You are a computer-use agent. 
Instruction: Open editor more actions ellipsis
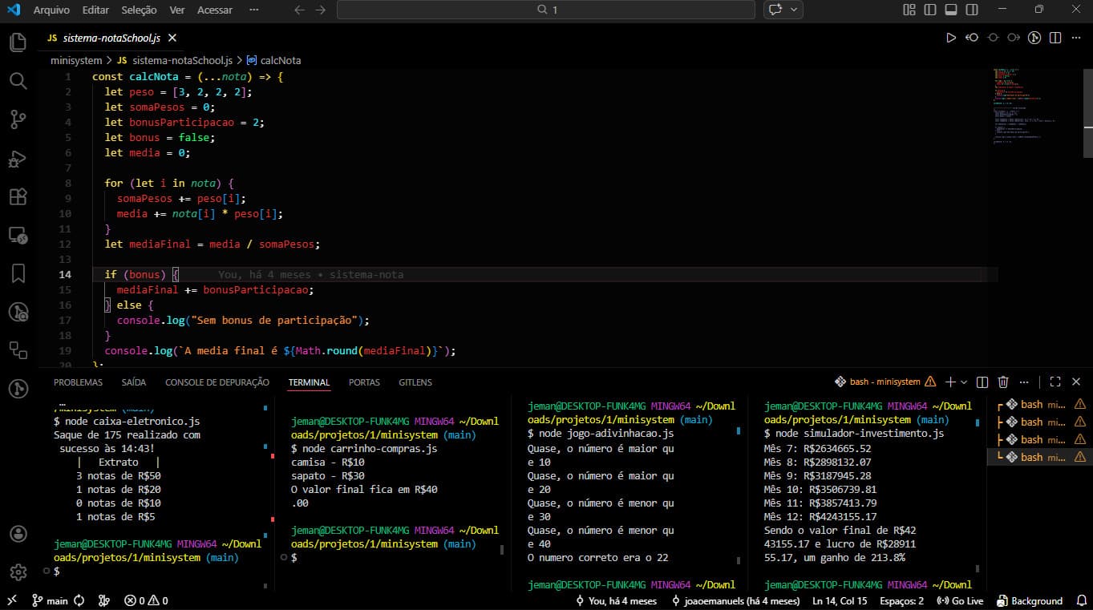[1075, 38]
